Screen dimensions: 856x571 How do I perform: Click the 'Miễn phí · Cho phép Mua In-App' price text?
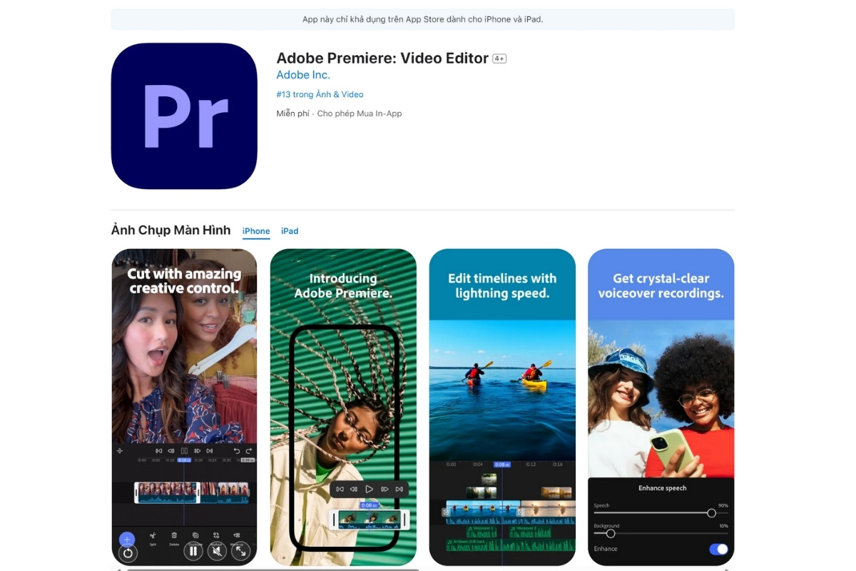pos(339,113)
